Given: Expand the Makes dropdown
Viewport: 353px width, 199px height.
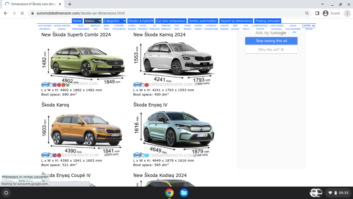Looking at the screenshot, I should click(x=93, y=21).
